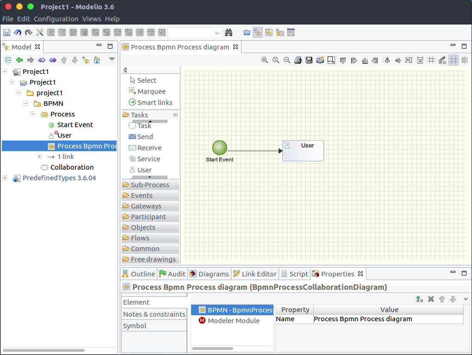The image size is (472, 355).
Task: Select the Marquee tool in palette
Action: pos(151,92)
